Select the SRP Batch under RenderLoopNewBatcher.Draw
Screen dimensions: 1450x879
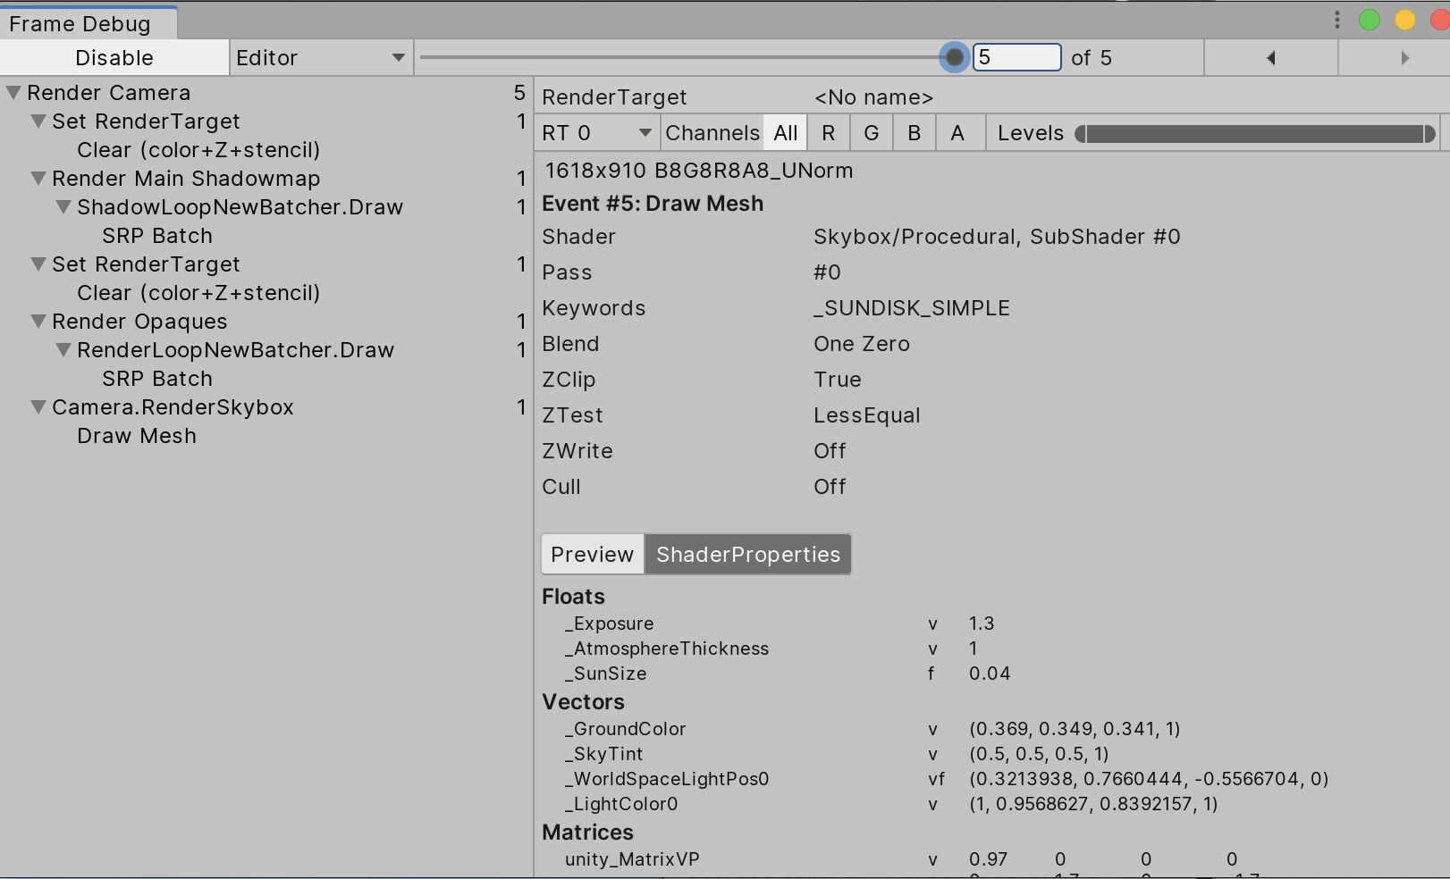click(x=157, y=378)
